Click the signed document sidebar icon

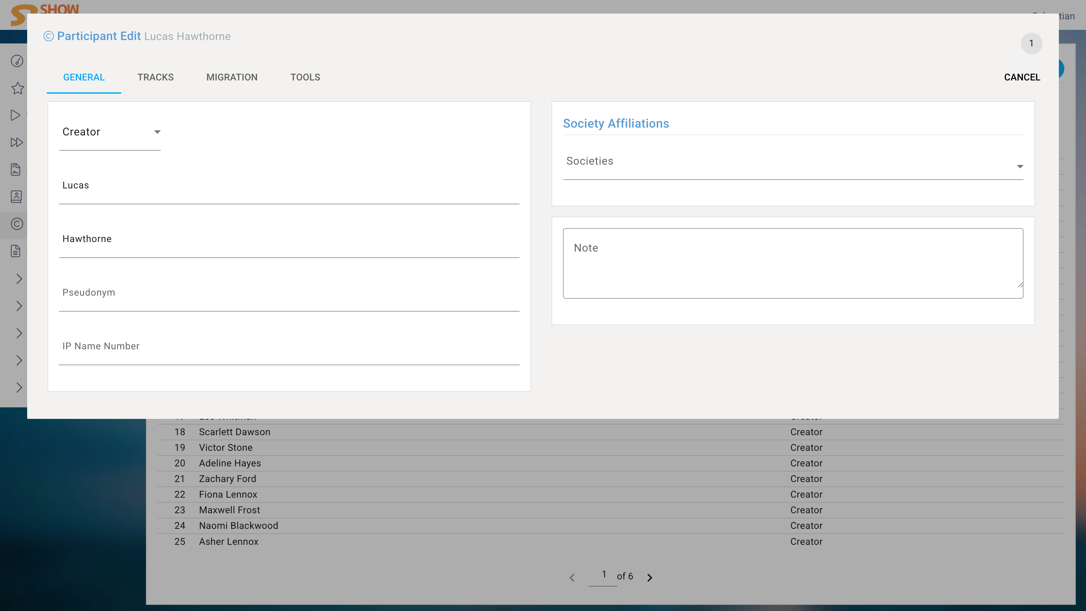pos(16,169)
